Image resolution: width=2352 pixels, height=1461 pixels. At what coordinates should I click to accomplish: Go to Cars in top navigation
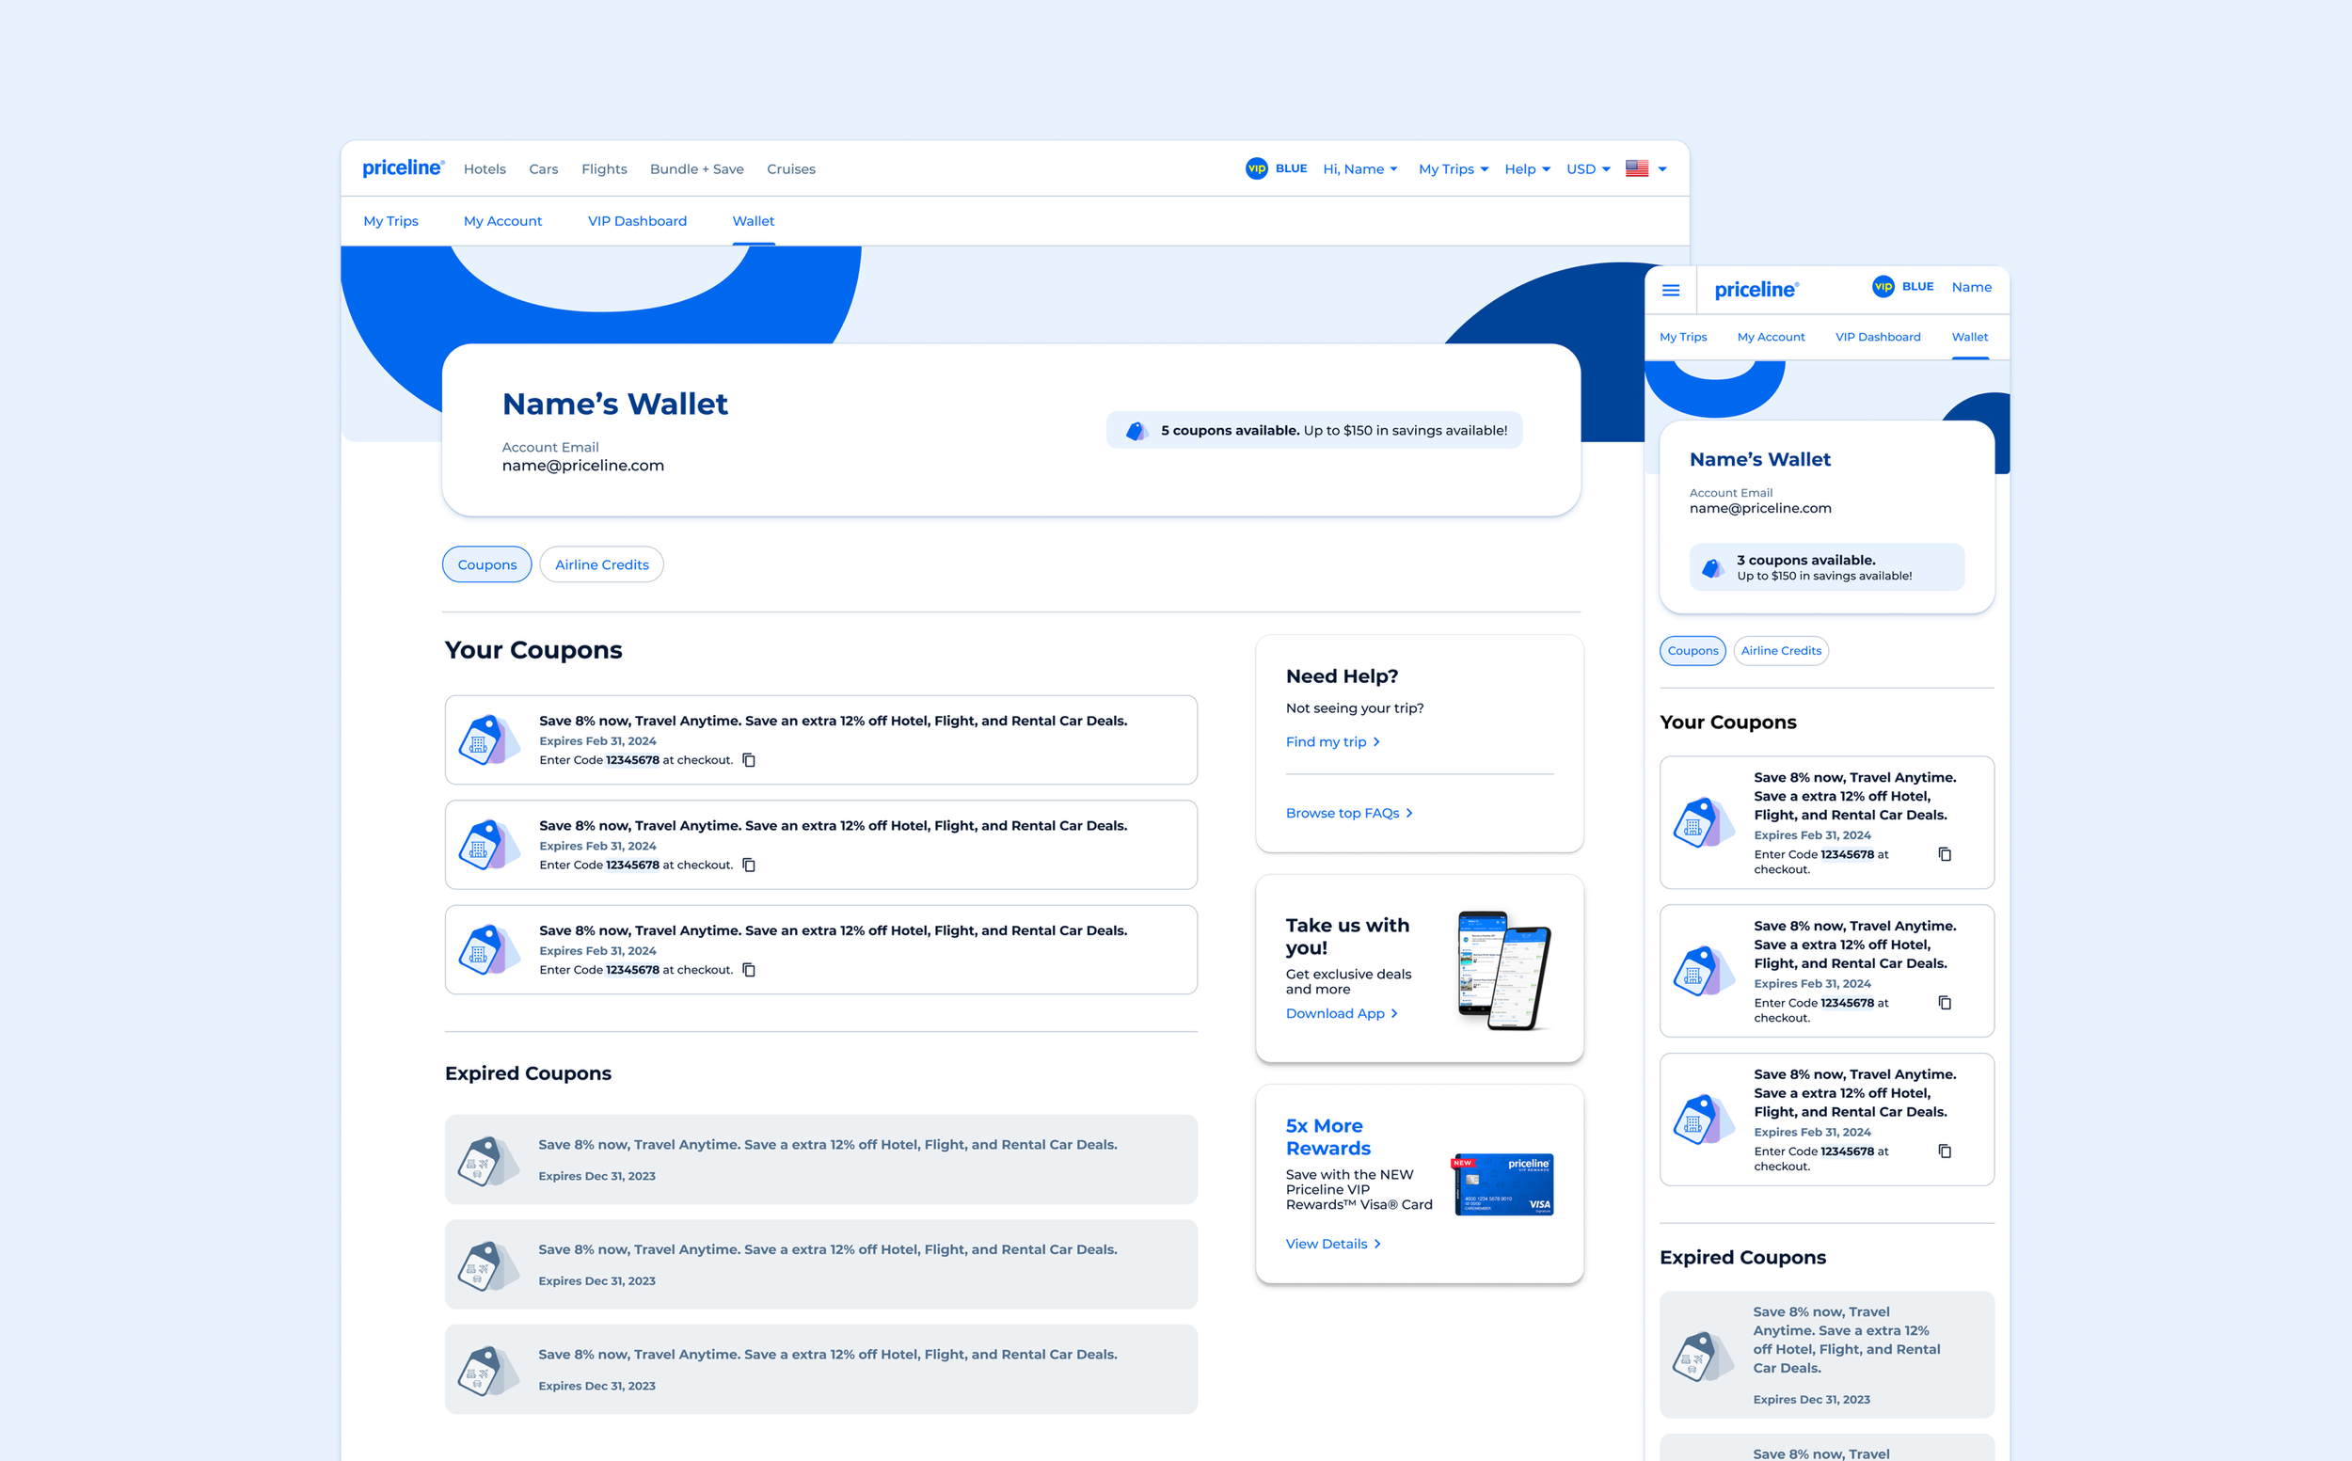(x=544, y=169)
